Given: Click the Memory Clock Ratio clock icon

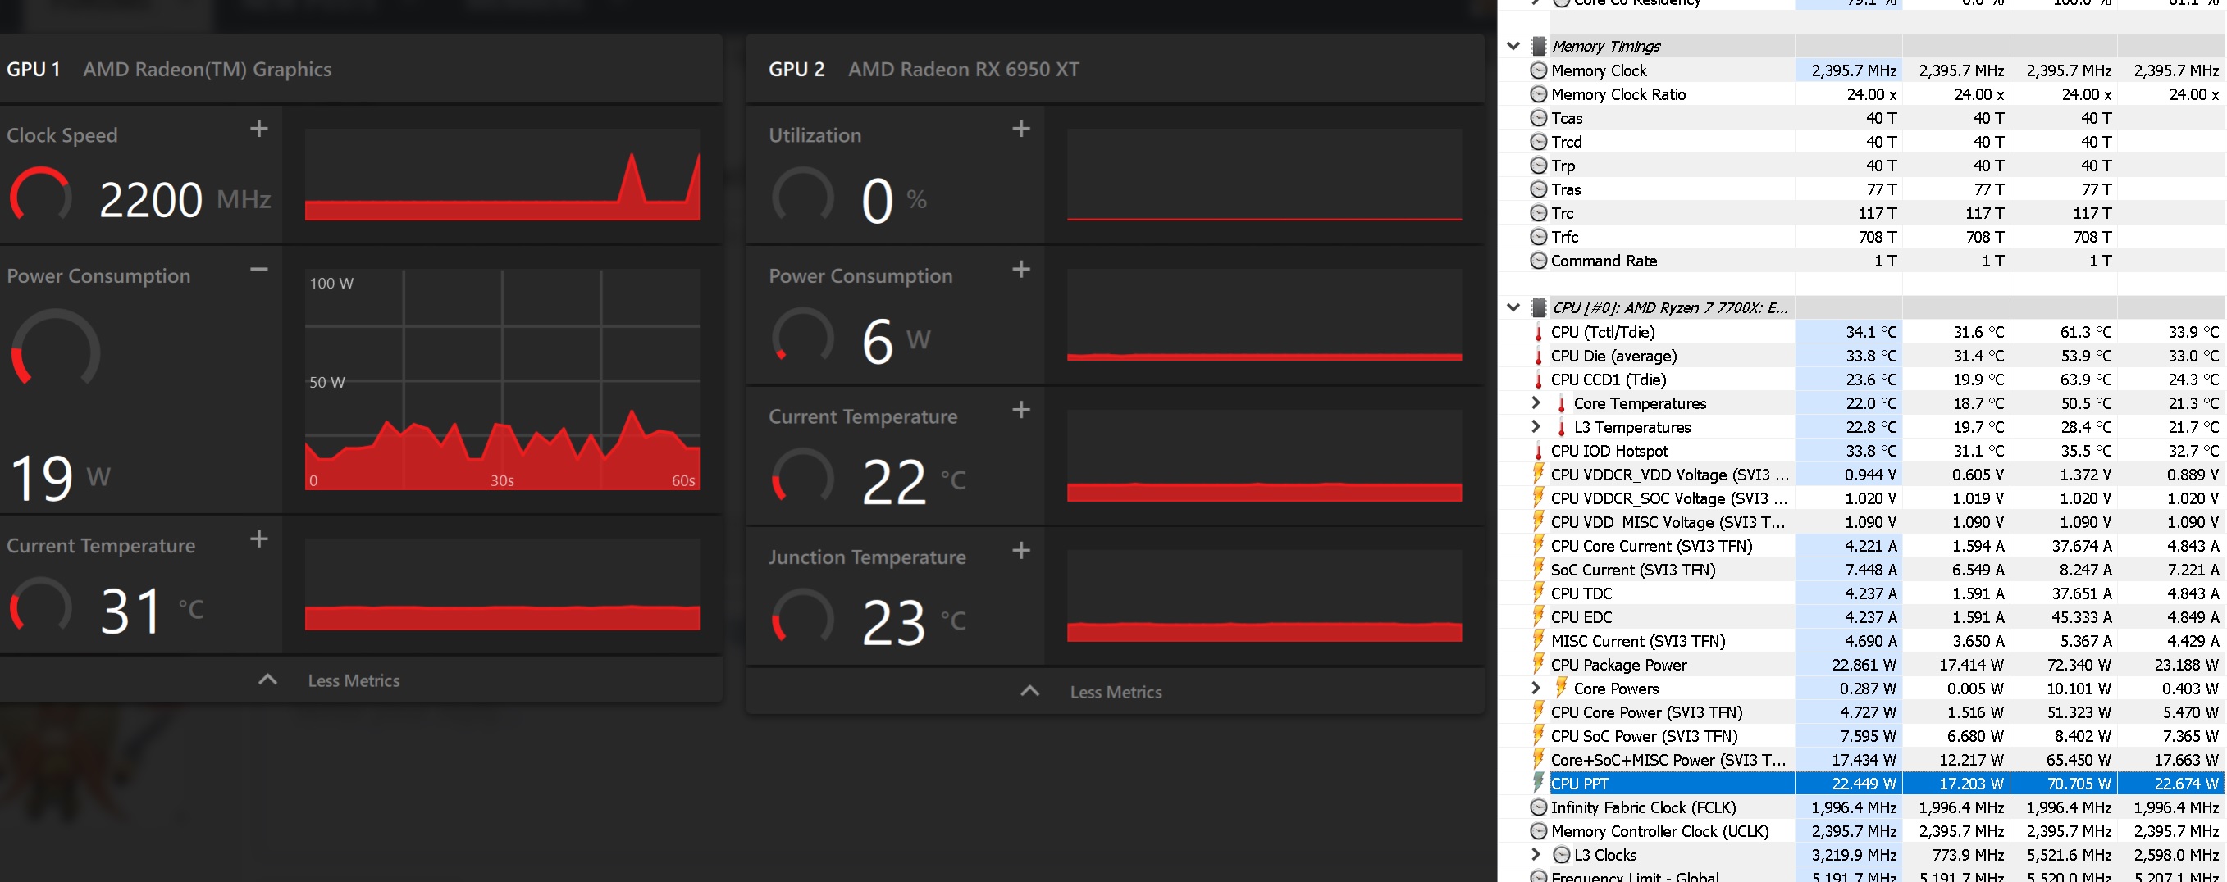Looking at the screenshot, I should tap(1538, 94).
